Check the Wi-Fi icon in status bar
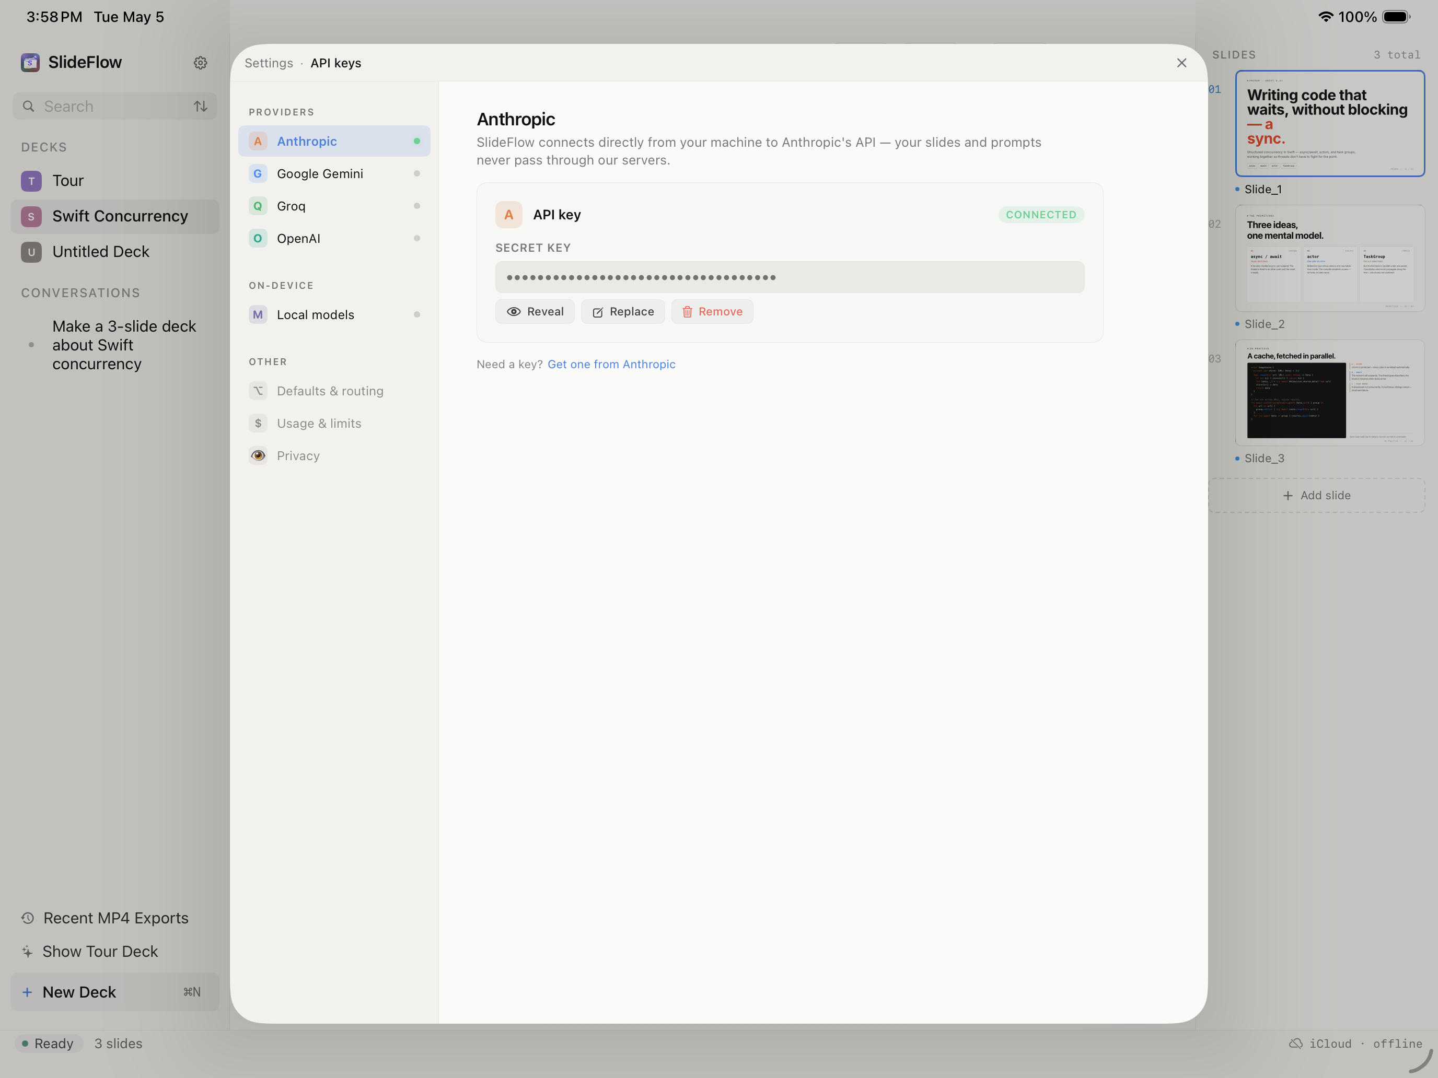Screen dimensions: 1438x1078 (x=1326, y=17)
